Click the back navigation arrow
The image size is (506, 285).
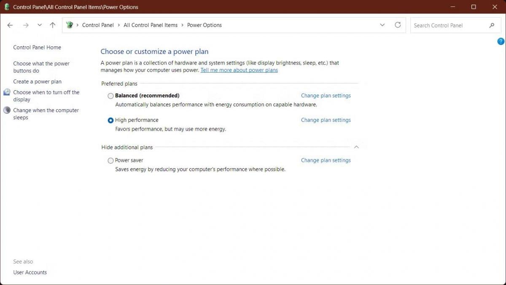click(x=10, y=25)
